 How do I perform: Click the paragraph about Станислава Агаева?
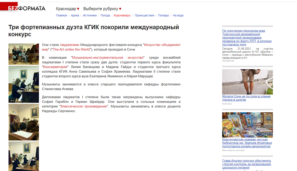coord(111,87)
